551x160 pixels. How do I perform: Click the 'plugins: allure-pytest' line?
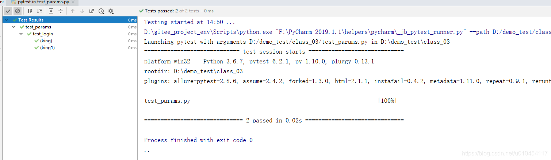pyautogui.click(x=347, y=81)
